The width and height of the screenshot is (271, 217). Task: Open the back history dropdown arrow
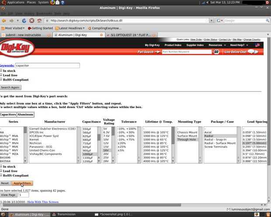click(17, 21)
